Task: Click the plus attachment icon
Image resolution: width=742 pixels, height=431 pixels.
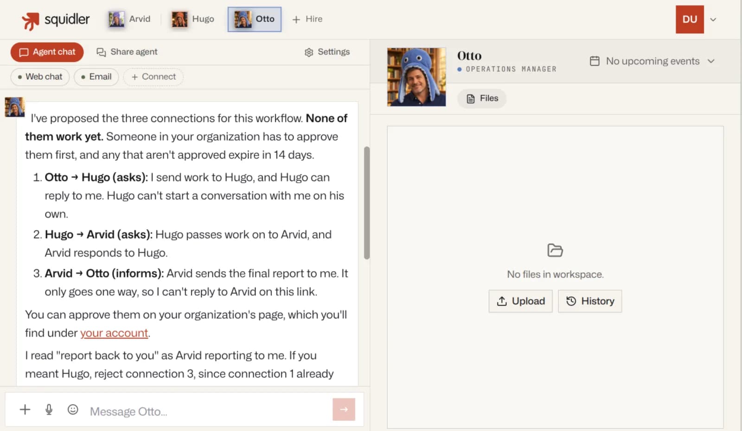Action: pos(25,410)
